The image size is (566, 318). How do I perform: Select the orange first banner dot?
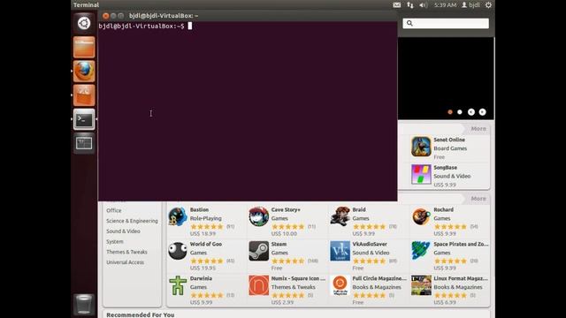(x=450, y=112)
